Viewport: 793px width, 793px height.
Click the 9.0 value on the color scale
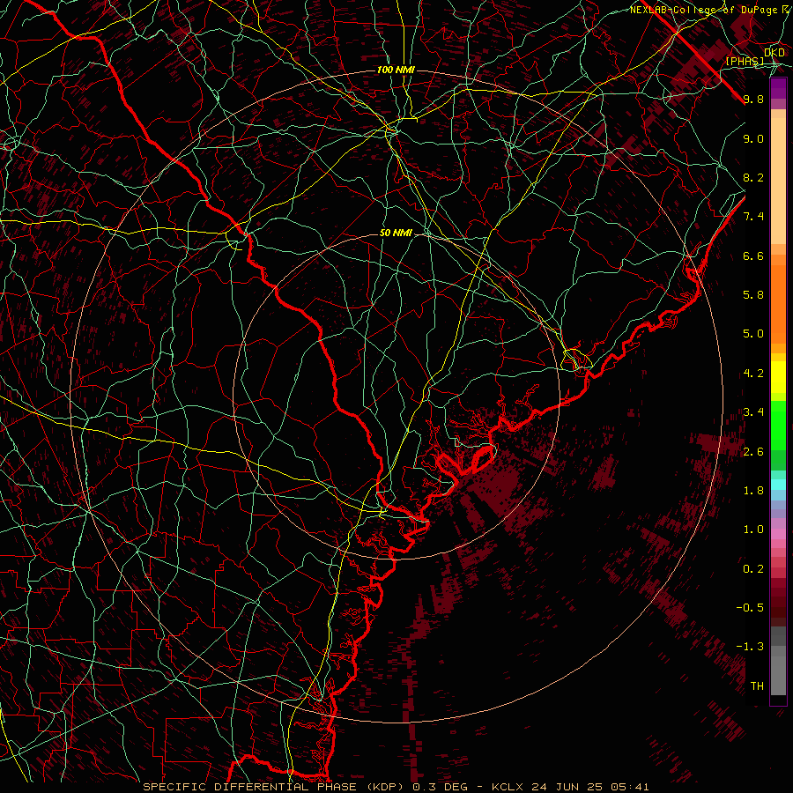[753, 138]
